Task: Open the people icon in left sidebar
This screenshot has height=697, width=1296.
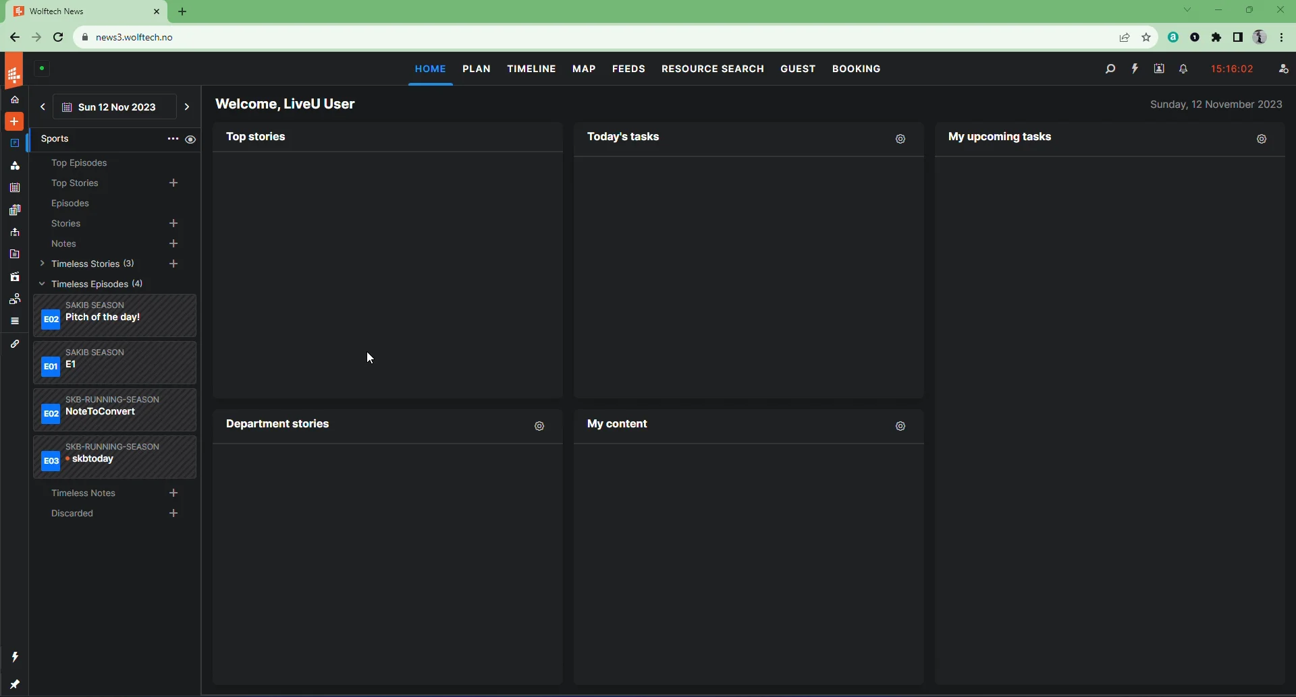Action: click(x=15, y=299)
